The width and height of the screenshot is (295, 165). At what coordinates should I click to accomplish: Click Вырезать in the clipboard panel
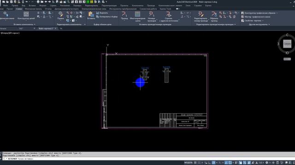(102, 13)
